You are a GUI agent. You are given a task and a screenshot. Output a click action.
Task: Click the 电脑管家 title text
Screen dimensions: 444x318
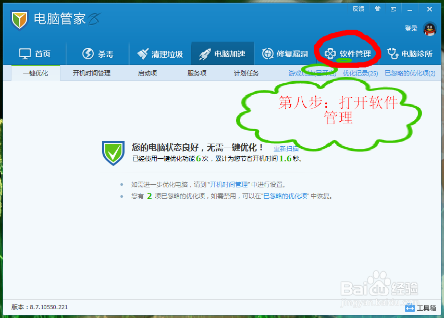coord(60,19)
